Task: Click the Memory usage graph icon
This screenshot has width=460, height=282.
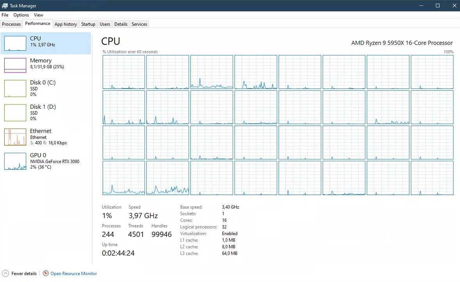Action: [x=15, y=65]
